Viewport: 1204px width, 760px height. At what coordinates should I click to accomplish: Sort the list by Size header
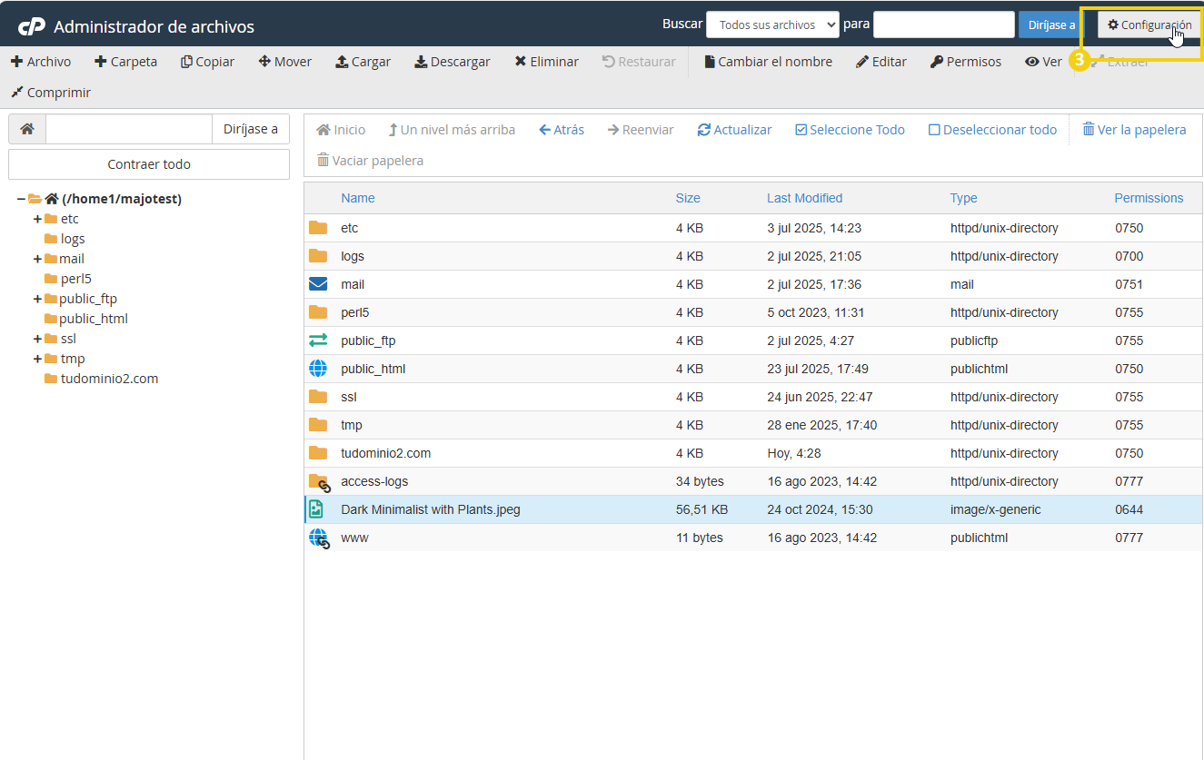click(x=688, y=198)
